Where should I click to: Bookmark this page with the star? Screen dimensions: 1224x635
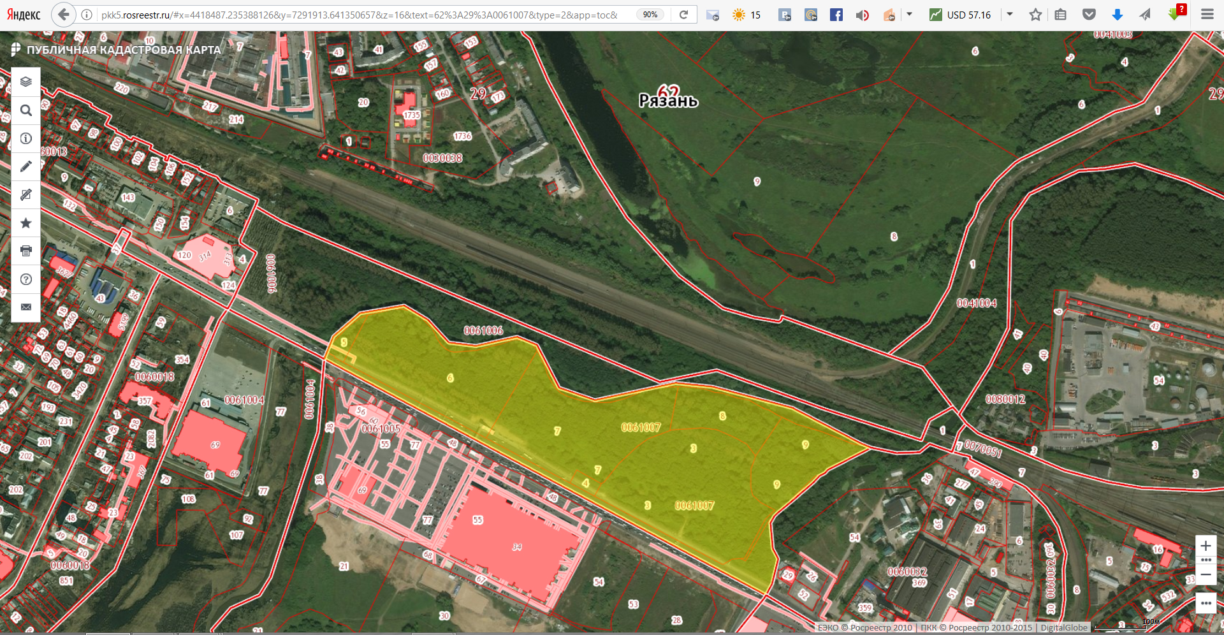pyautogui.click(x=1035, y=15)
